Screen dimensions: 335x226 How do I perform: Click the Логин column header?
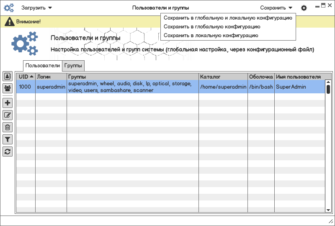point(51,77)
